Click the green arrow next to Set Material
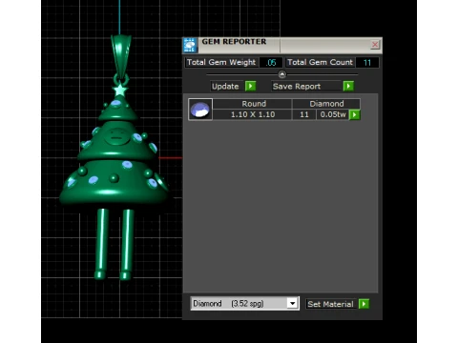 364,304
